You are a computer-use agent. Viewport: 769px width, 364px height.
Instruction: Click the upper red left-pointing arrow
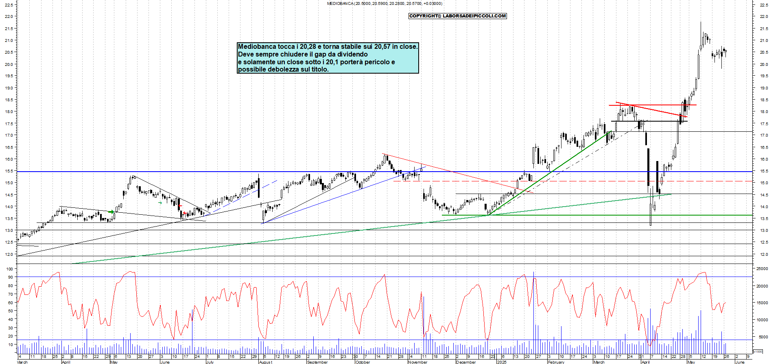pos(180,206)
